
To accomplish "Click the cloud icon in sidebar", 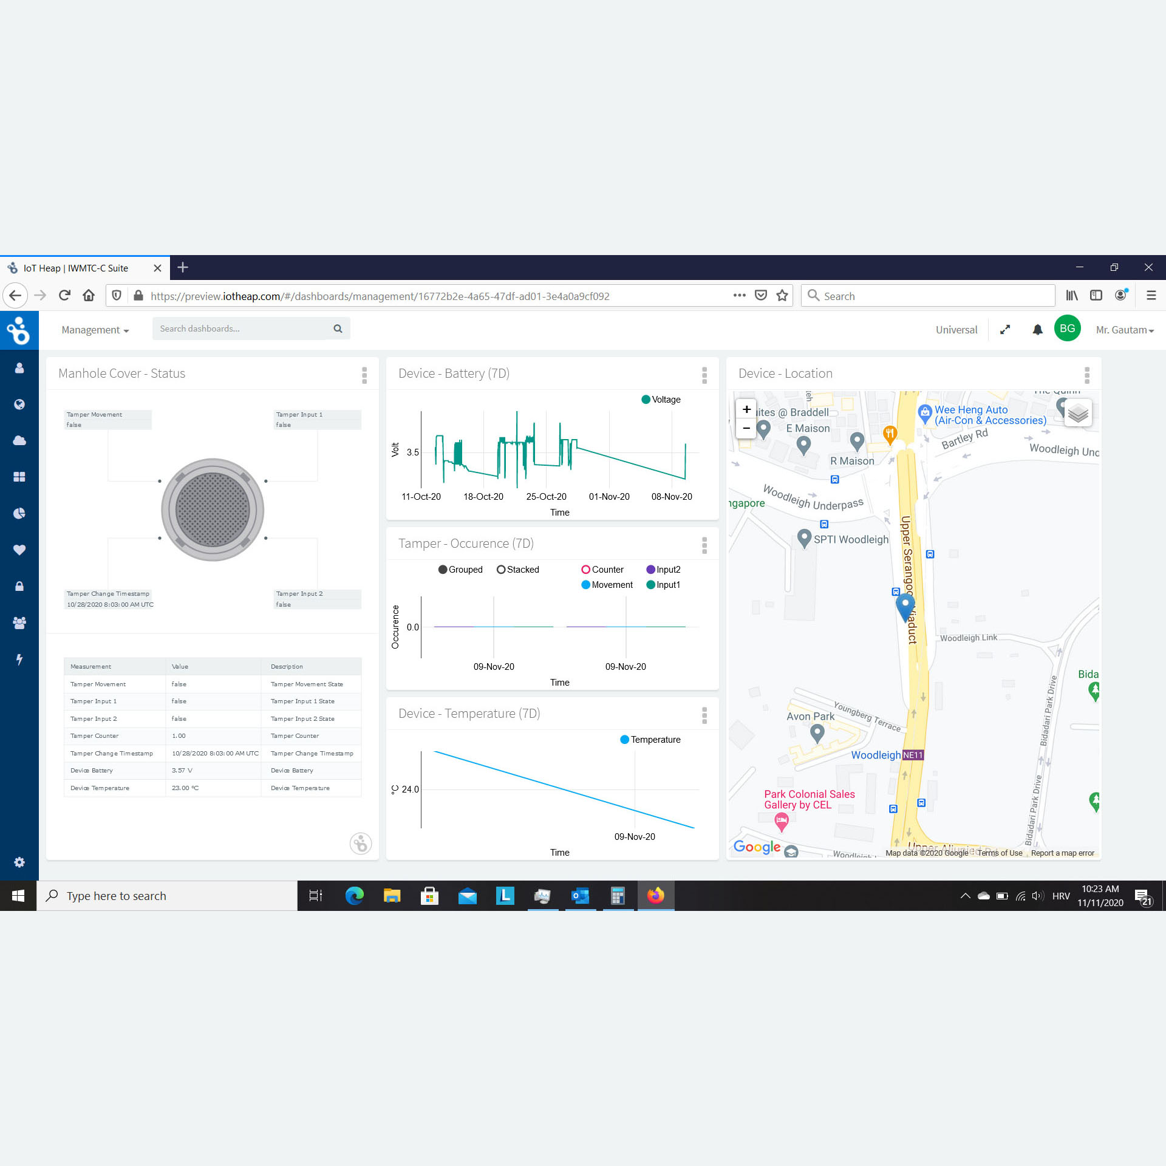I will 19,440.
